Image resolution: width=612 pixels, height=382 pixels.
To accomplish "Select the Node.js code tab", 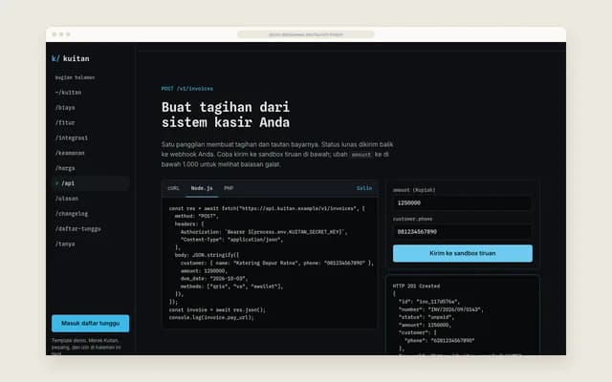I will (202, 188).
